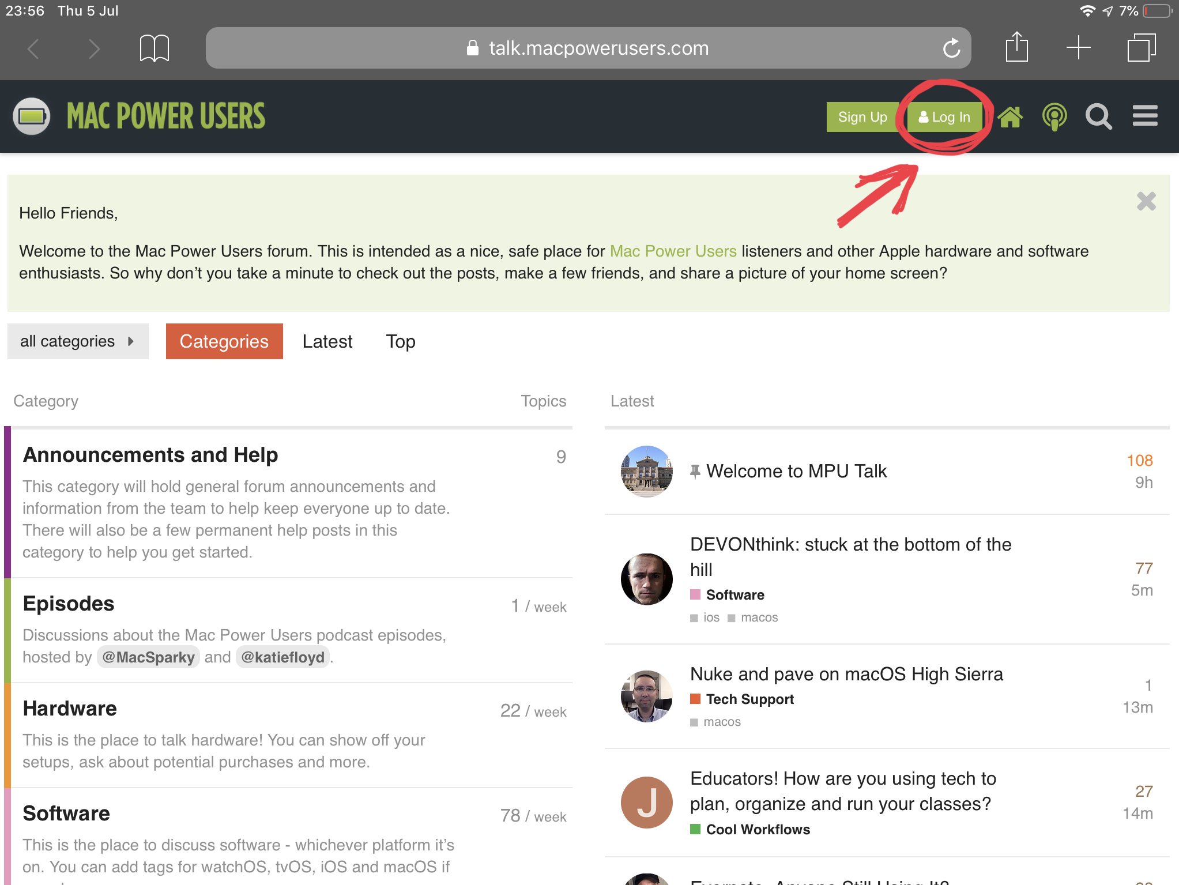Open the Software category heading
This screenshot has width=1179, height=885.
tap(66, 814)
